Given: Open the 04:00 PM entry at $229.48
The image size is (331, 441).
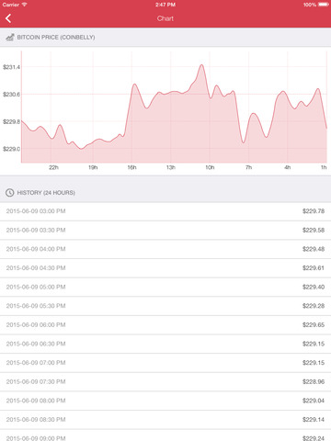Looking at the screenshot, I should 165,249.
